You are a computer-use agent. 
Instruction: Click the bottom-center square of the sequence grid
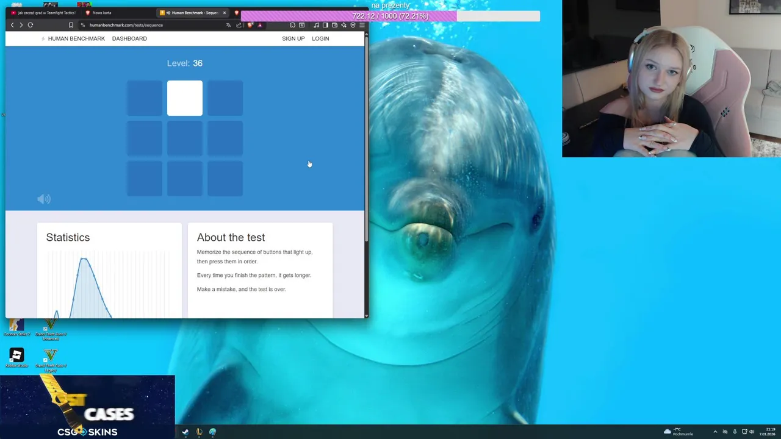185,179
